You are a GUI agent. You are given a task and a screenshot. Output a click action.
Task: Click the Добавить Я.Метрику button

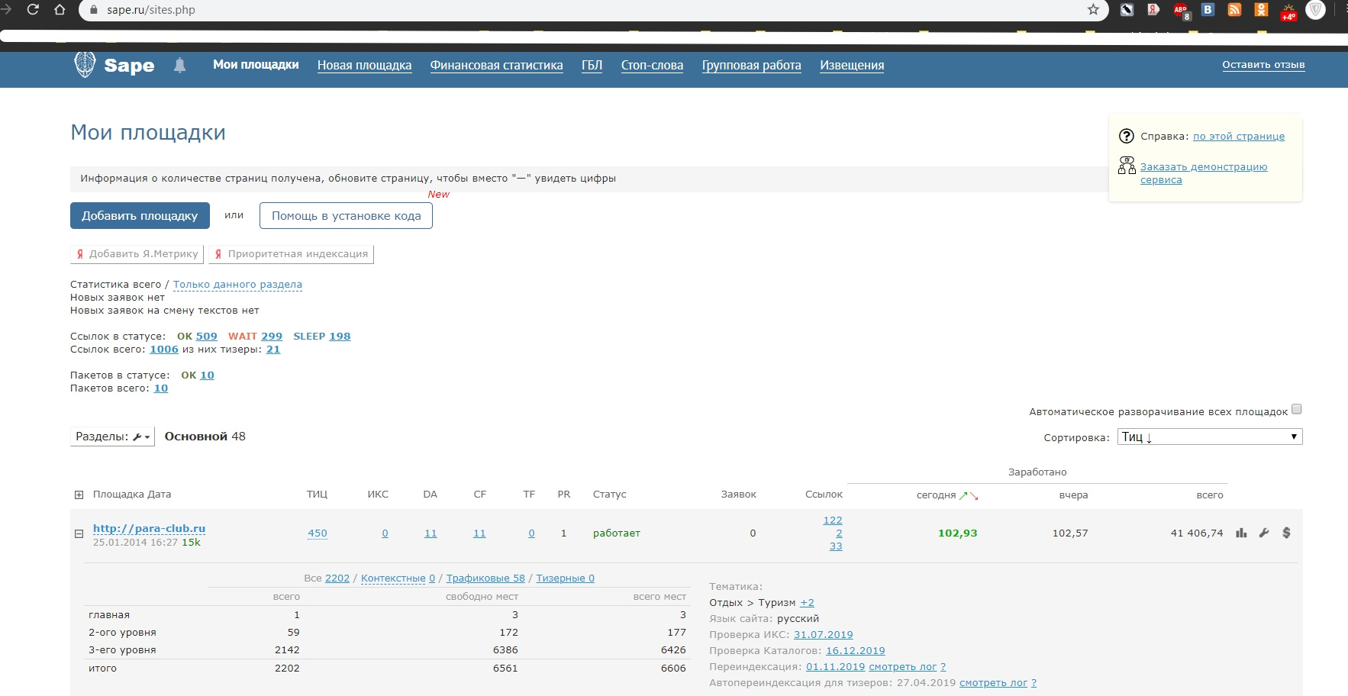coord(137,254)
